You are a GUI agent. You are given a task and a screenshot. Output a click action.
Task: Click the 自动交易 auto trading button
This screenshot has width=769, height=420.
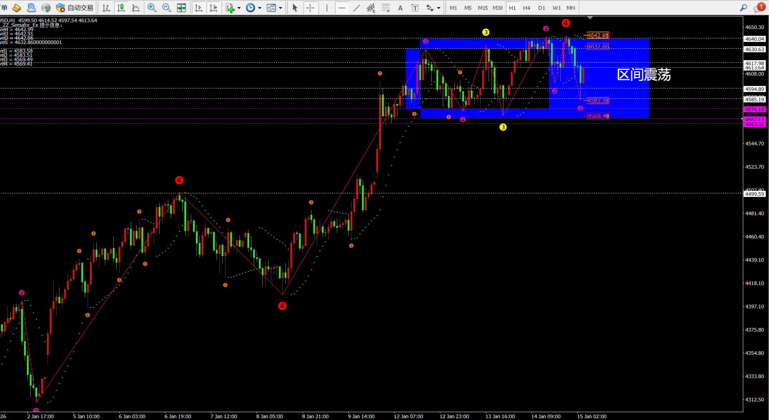75,8
